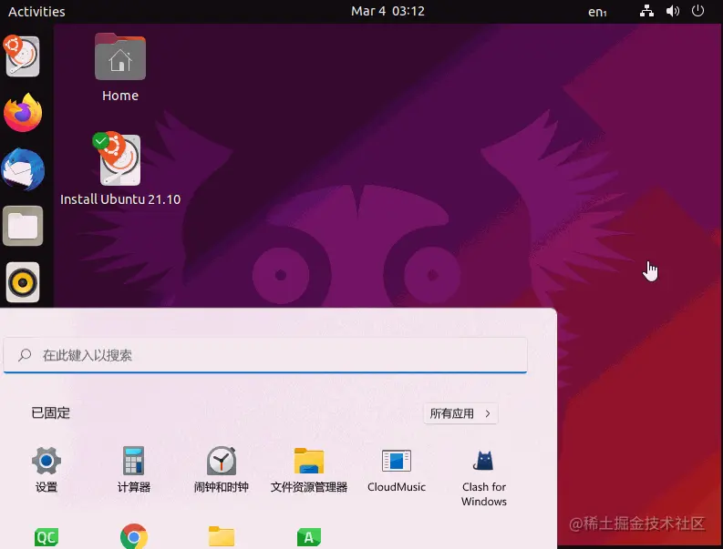Launch Rhythmbox from the dock
Viewport: 723px width, 549px height.
(x=23, y=282)
